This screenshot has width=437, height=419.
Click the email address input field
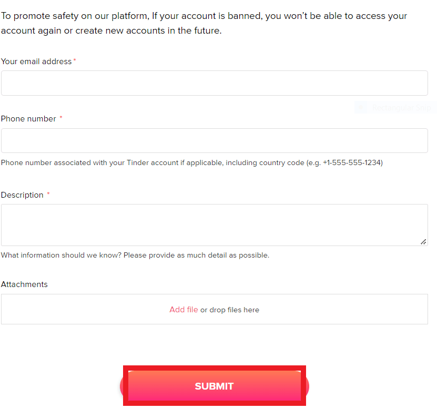[214, 83]
